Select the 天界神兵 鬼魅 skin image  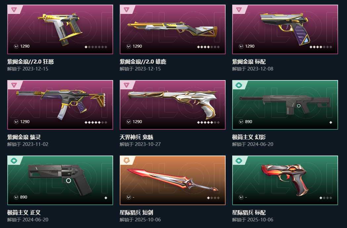coord(173,105)
